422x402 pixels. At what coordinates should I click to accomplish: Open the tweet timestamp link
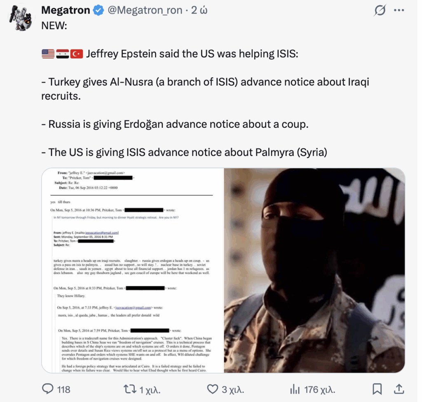[199, 10]
